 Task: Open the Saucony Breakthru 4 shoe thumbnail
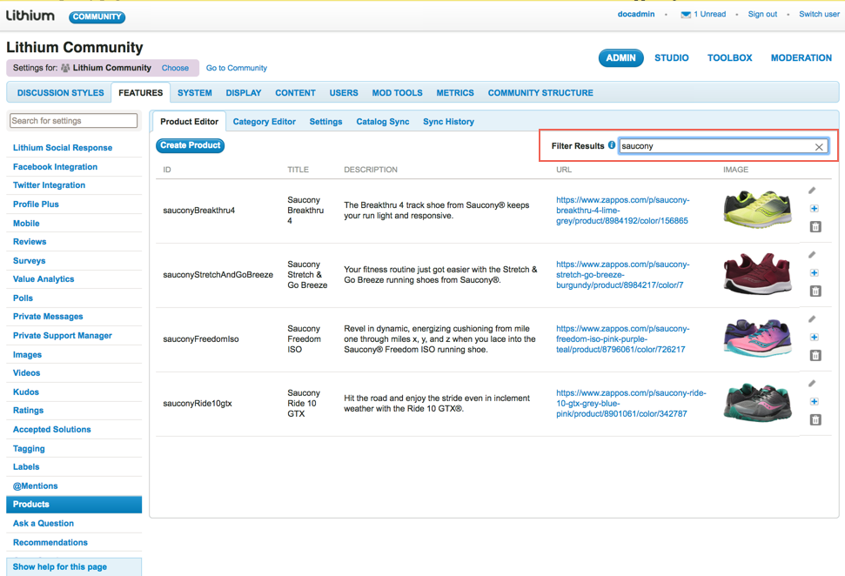click(x=758, y=209)
